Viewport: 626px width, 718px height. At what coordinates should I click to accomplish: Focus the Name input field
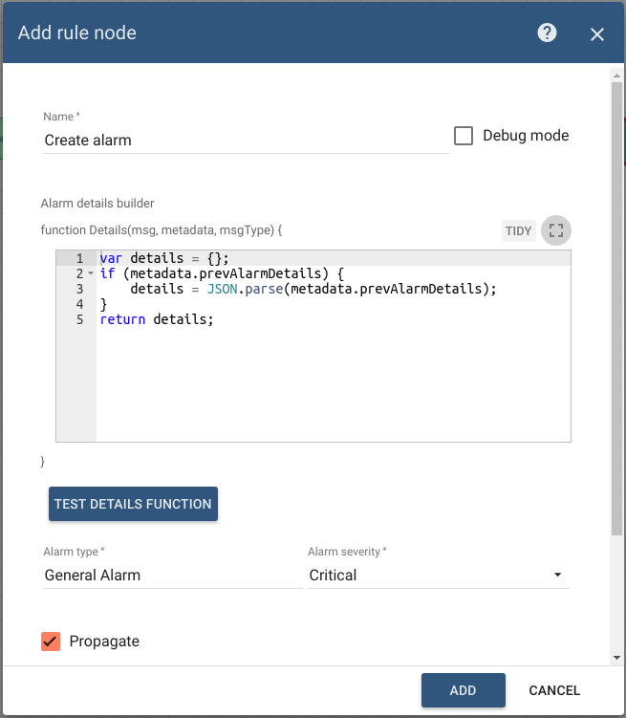click(246, 141)
